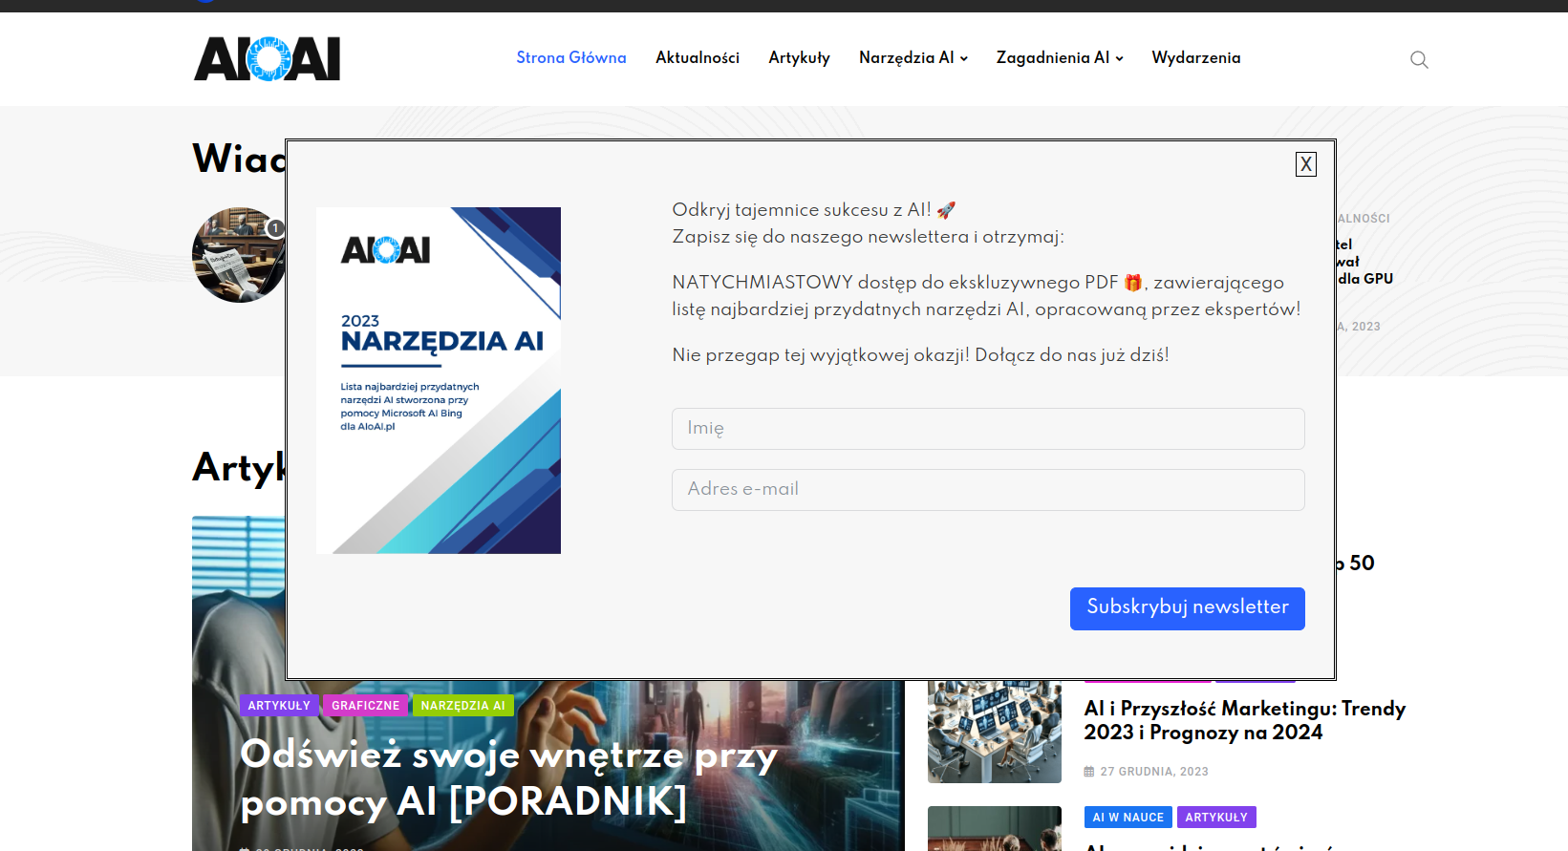
Task: Focus the Imię input field
Action: pos(987,429)
